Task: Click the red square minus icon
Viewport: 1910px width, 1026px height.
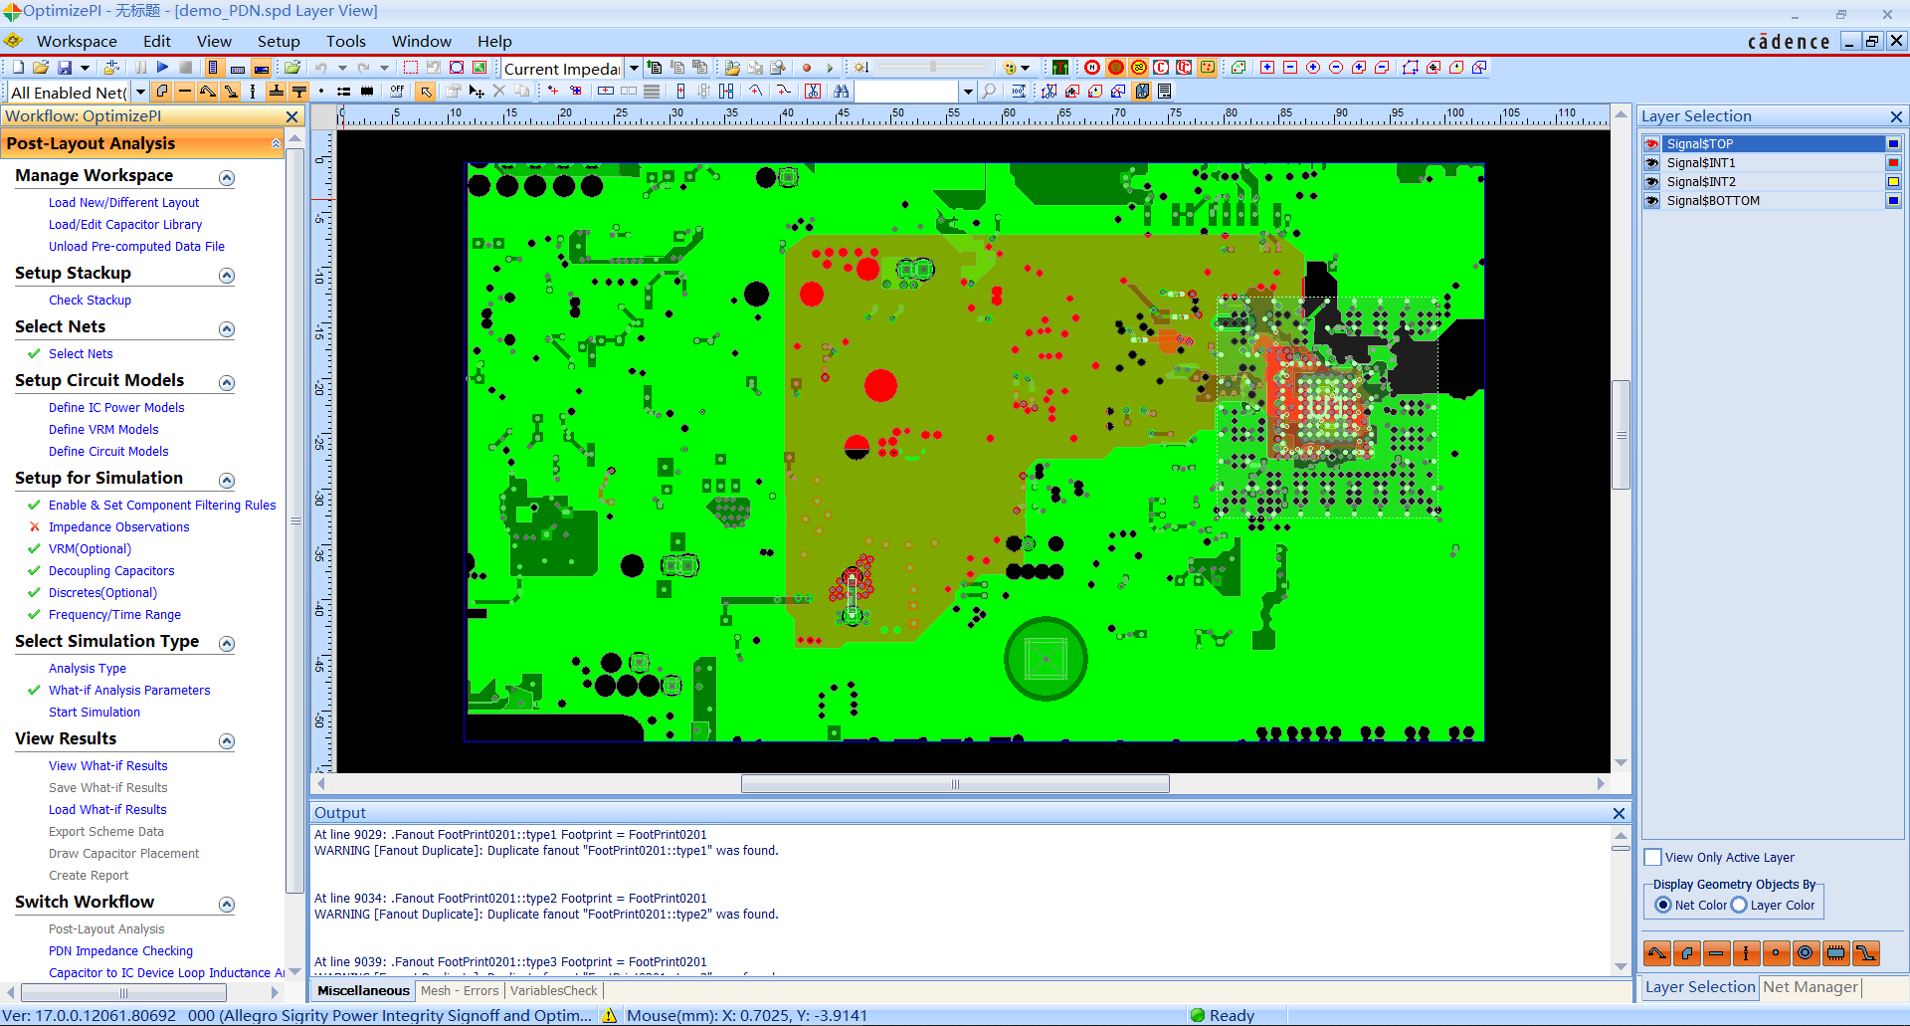Action: coord(1290,68)
